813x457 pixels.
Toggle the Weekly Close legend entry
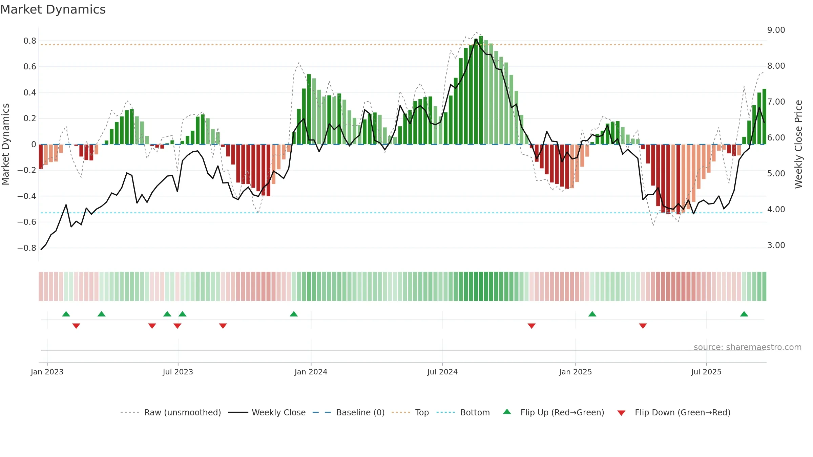tap(267, 412)
